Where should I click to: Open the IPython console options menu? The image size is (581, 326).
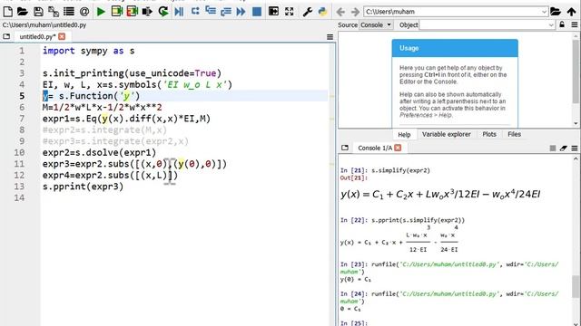tap(575, 149)
